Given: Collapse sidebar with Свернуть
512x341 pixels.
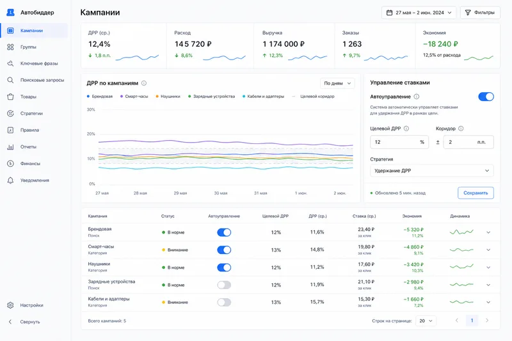Looking at the screenshot, I should coord(30,322).
